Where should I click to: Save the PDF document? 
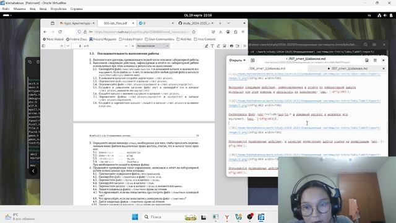point(238,46)
